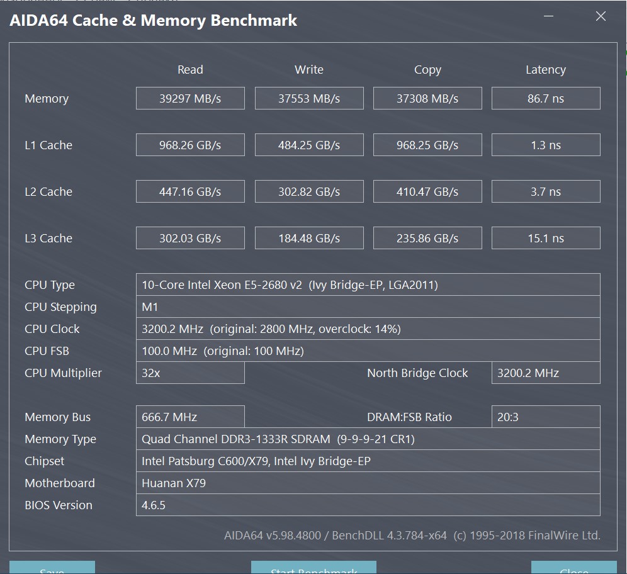Click the CPU Multiplier label
The height and width of the screenshot is (574, 627).
tap(63, 373)
